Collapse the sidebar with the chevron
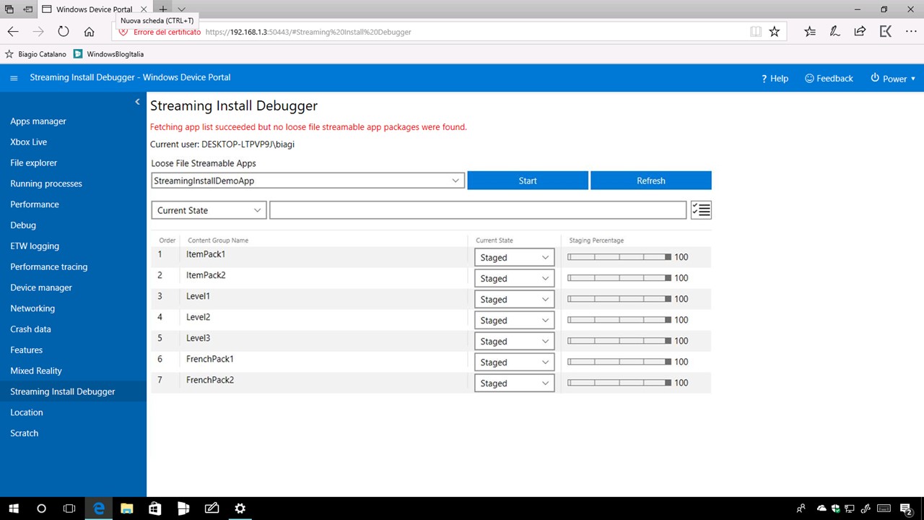The height and width of the screenshot is (520, 924). (137, 102)
